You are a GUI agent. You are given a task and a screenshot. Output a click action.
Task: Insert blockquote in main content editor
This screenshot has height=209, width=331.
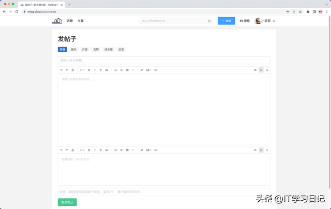click(x=107, y=70)
